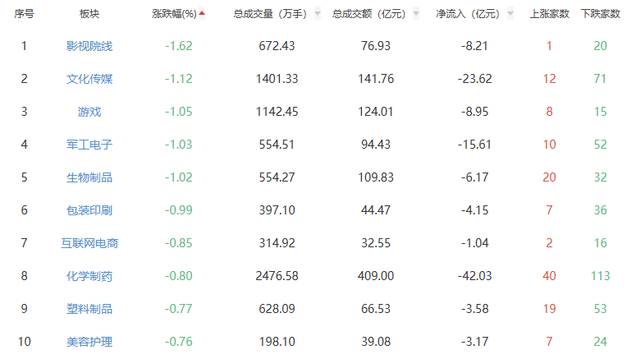Click red sort arrow beside 涨跌幅(%)
This screenshot has height=359, width=627.
click(x=202, y=13)
